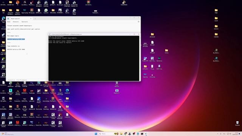The height and width of the screenshot is (136, 242).
Task: Open the Battlefield 2042 desktop shortcut
Action: coord(11,91)
